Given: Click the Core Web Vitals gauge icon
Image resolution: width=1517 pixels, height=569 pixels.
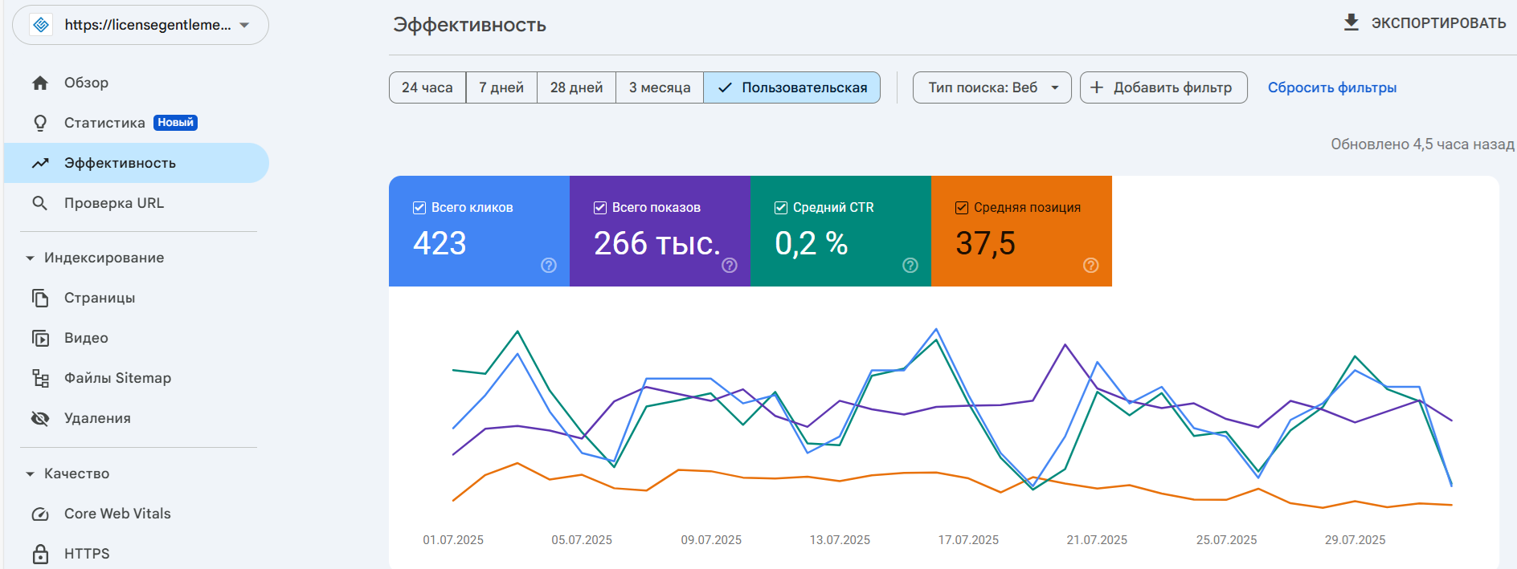Looking at the screenshot, I should point(40,514).
